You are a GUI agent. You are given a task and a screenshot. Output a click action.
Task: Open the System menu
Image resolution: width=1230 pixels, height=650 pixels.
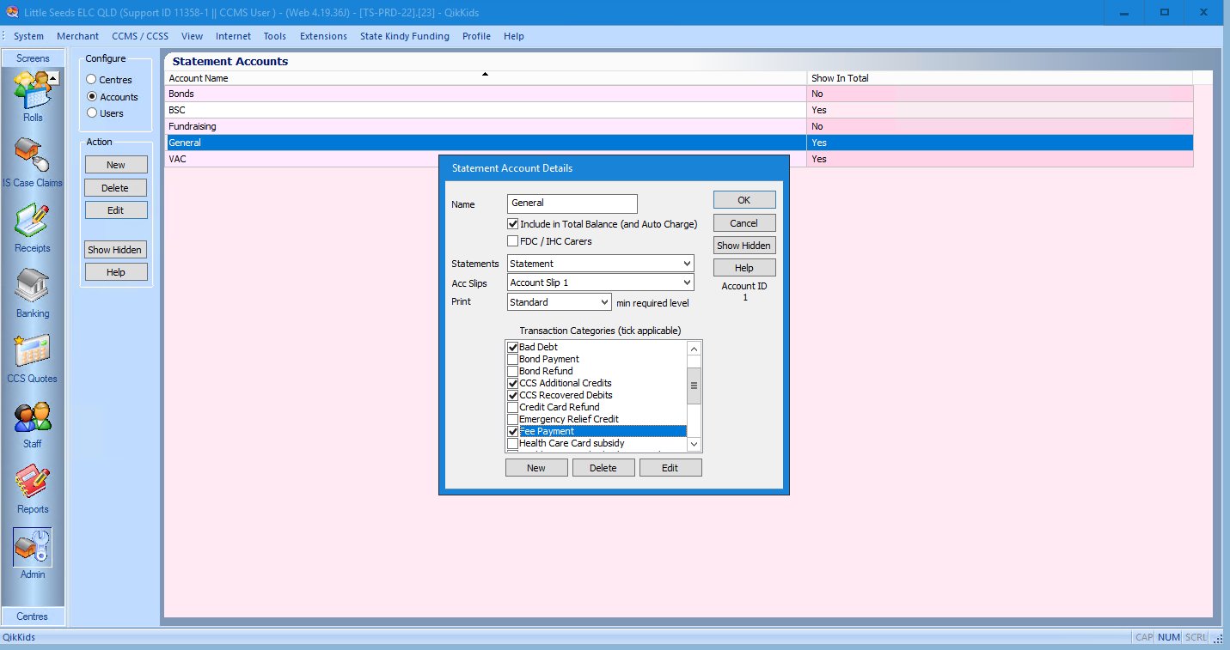point(28,36)
